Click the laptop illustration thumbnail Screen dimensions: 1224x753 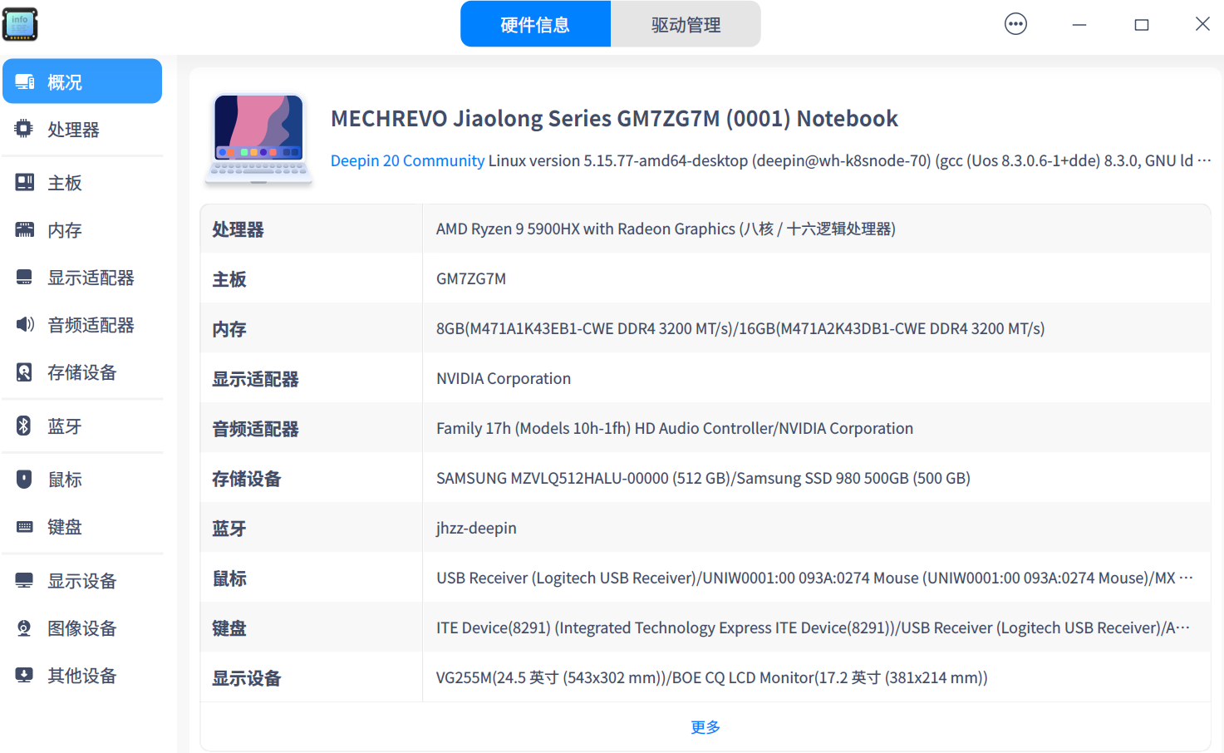tap(259, 139)
